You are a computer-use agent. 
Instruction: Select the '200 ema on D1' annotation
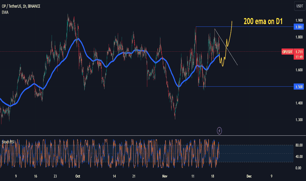[x=263, y=21]
